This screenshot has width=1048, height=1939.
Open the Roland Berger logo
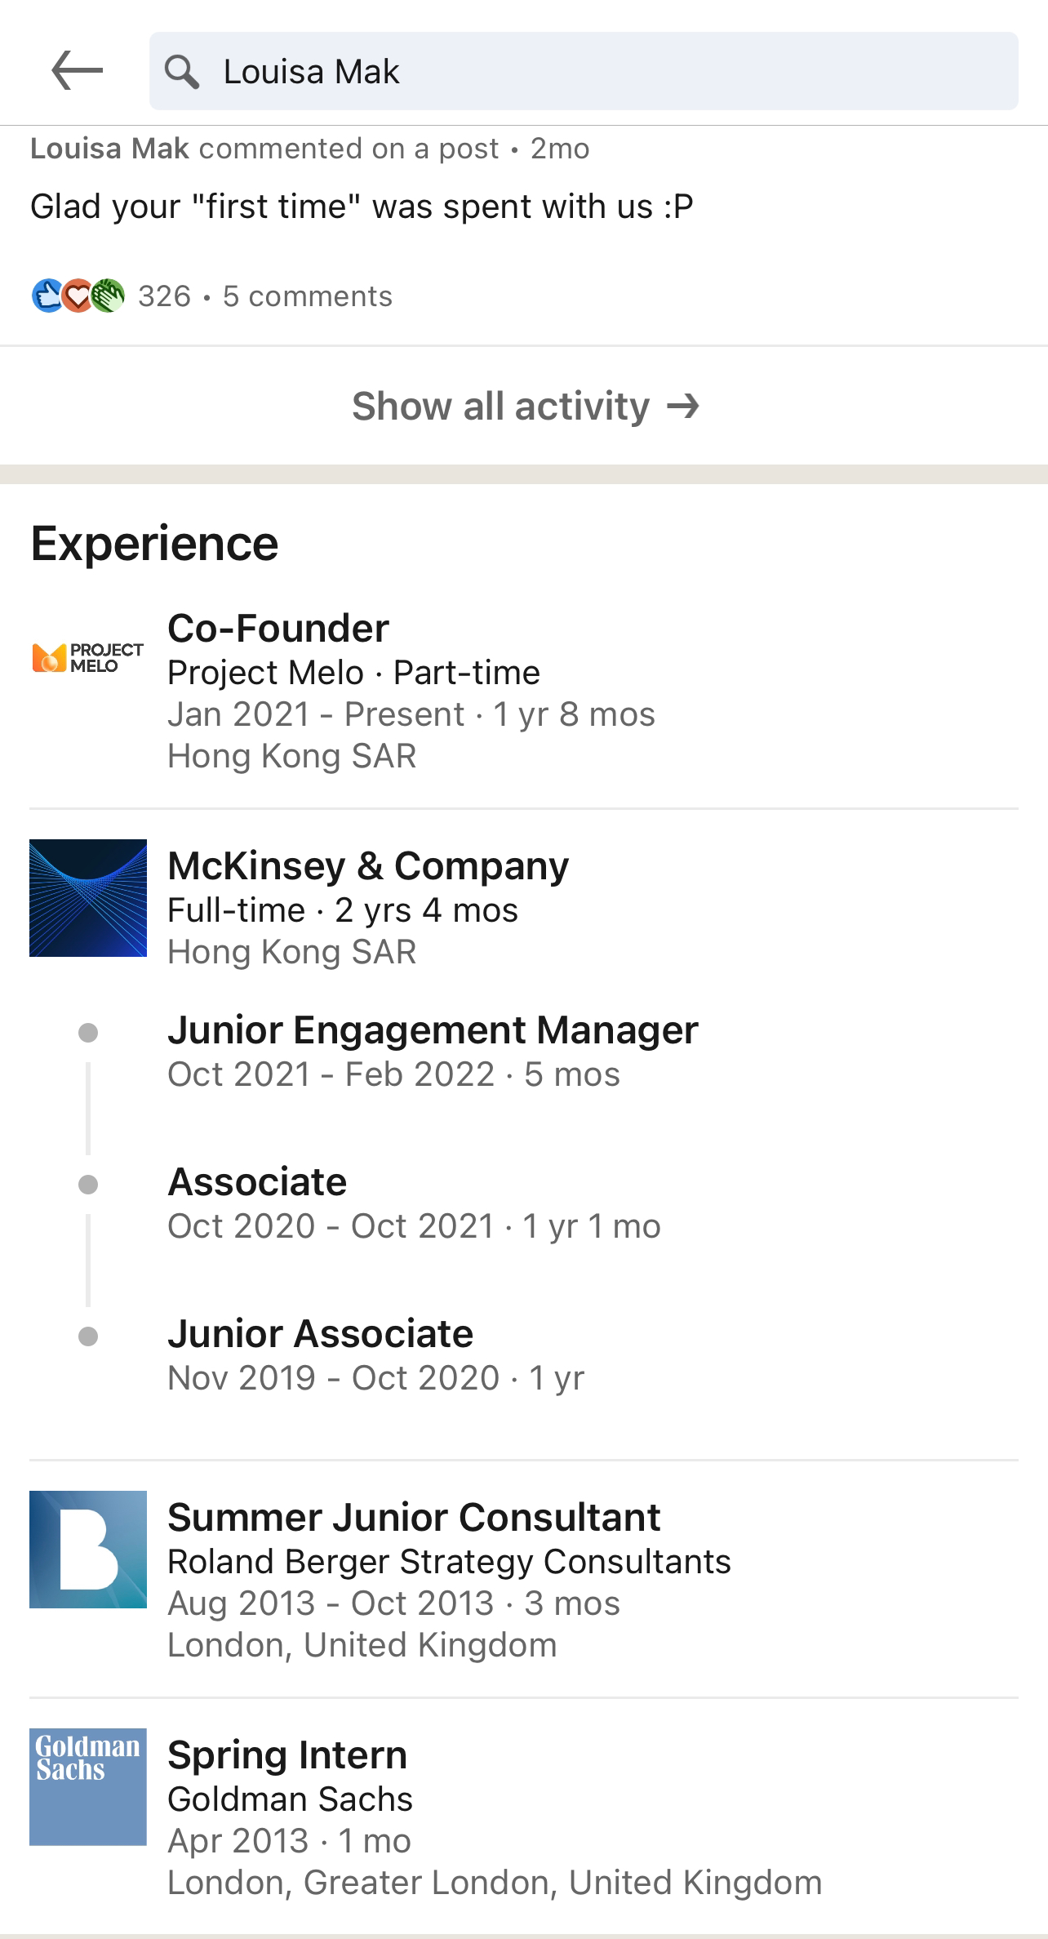coord(88,1550)
